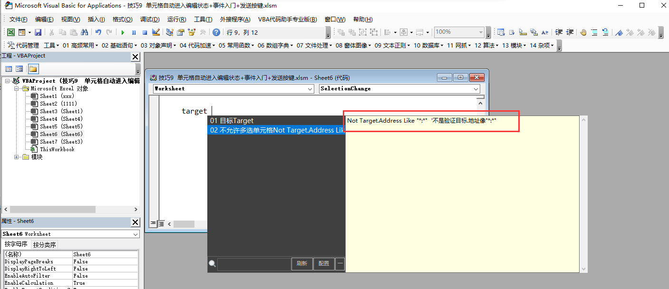Open the Insert UserForm dropdown arrow

click(29, 32)
